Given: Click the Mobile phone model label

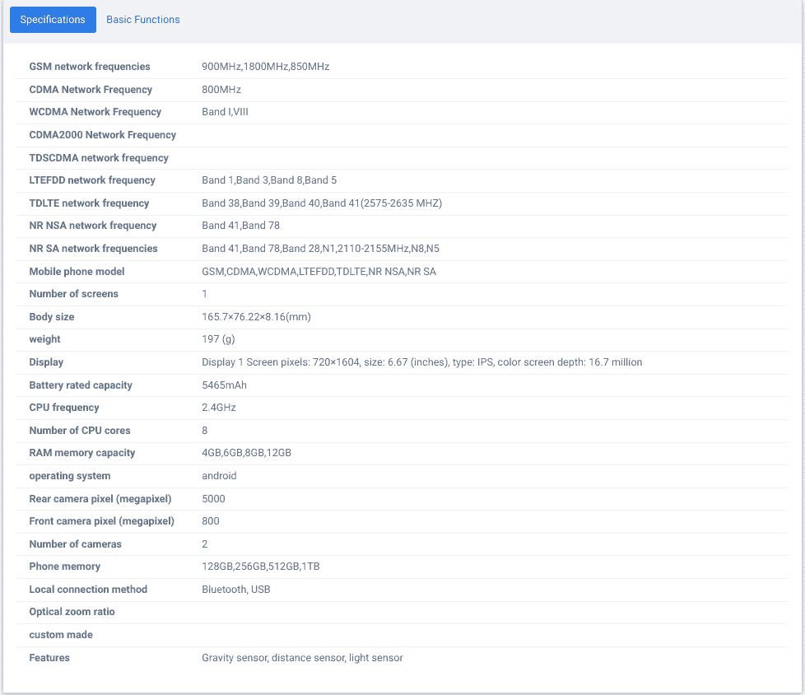Looking at the screenshot, I should coord(77,272).
